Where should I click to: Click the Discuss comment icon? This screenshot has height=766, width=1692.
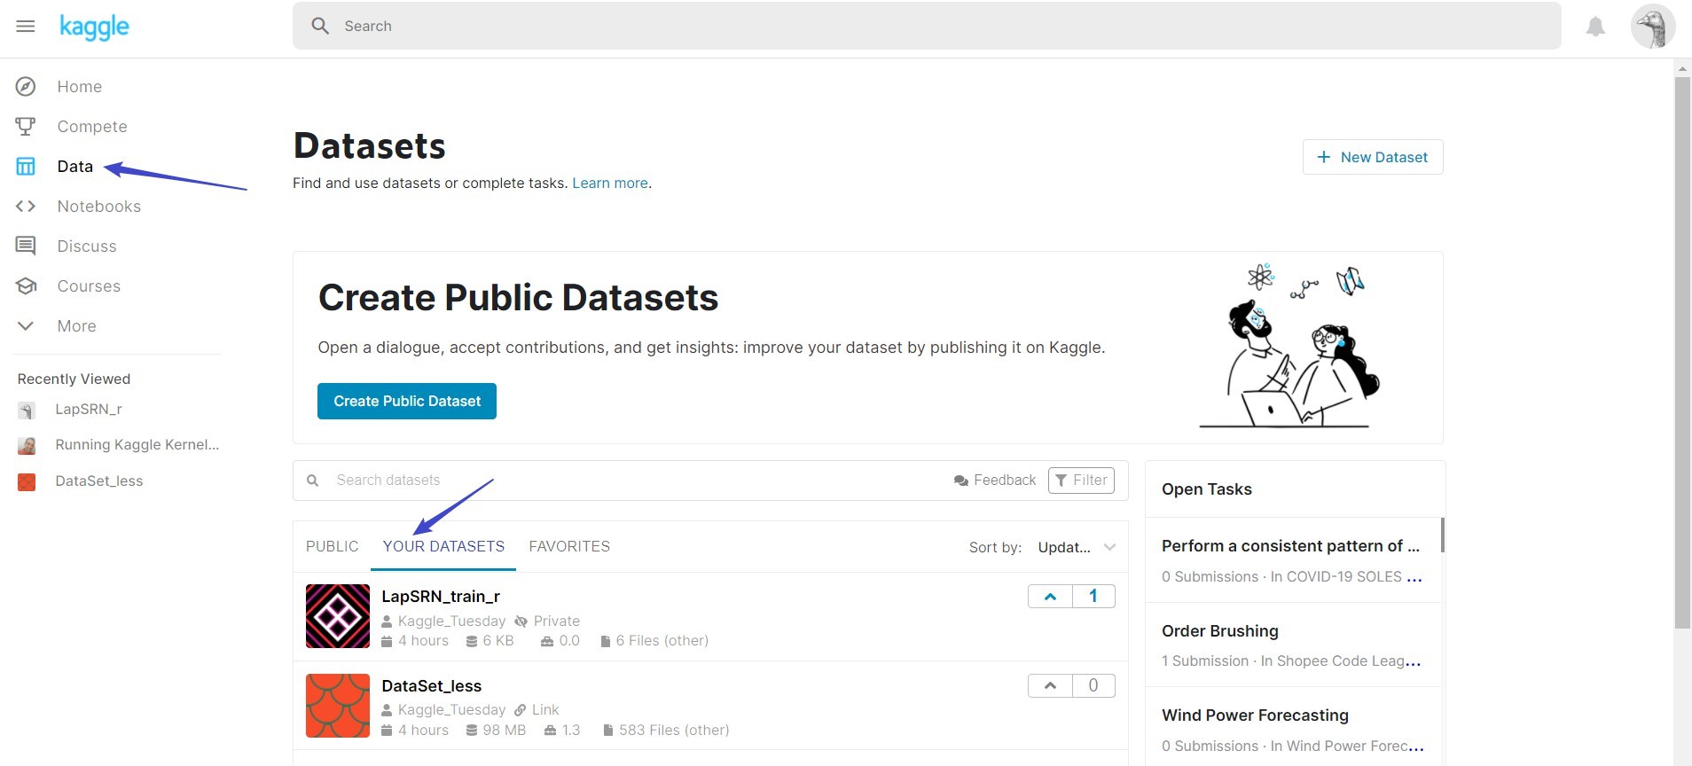point(26,246)
